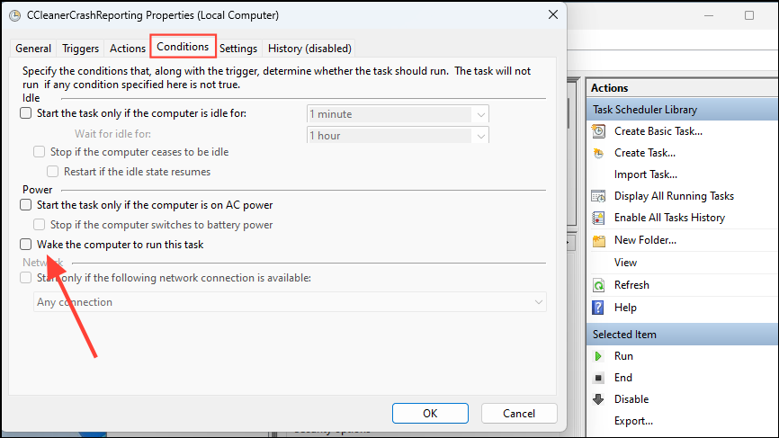The image size is (779, 438).
Task: Click the Disable down-arrow icon
Action: coord(598,399)
